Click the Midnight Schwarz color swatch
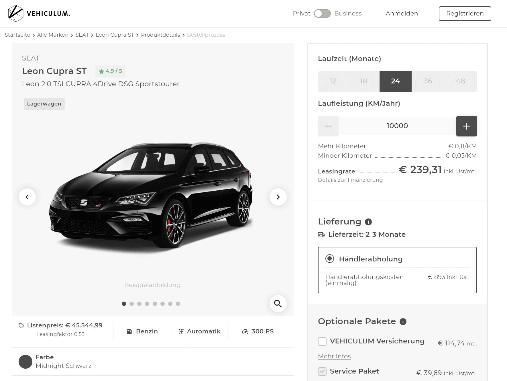This screenshot has height=381, width=507. pos(25,362)
